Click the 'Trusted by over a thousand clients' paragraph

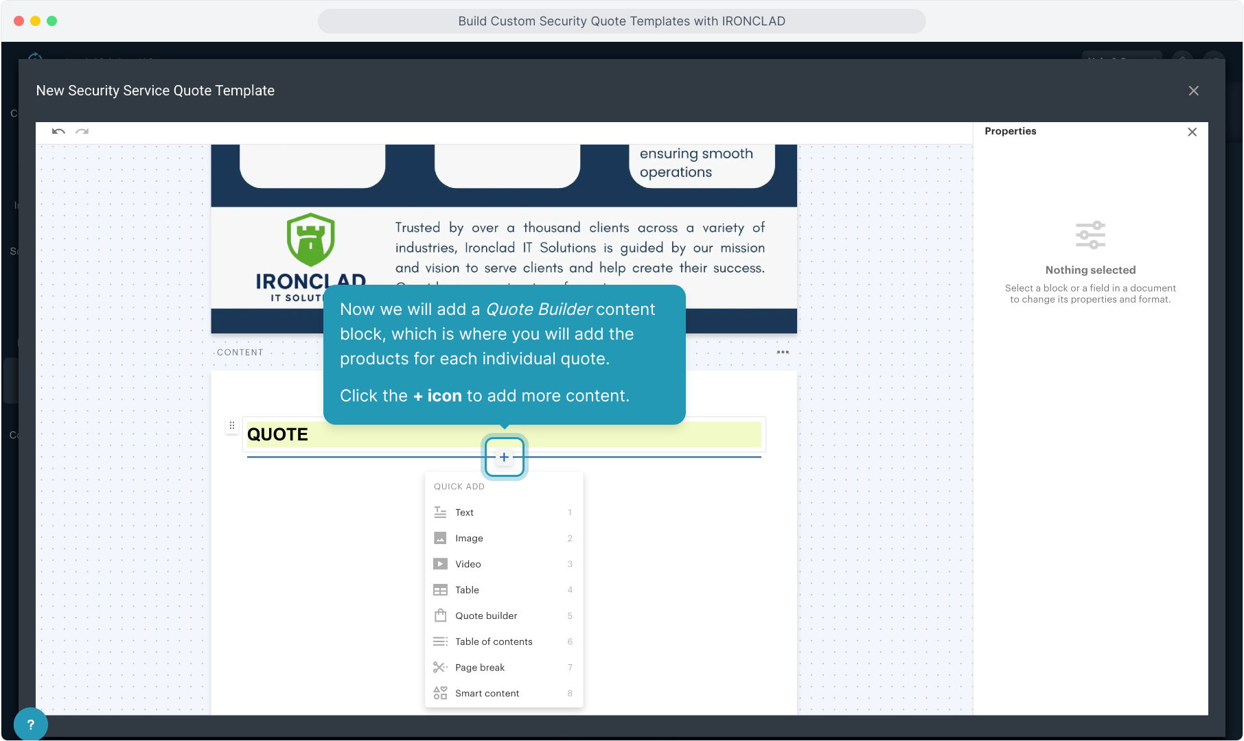(x=579, y=248)
